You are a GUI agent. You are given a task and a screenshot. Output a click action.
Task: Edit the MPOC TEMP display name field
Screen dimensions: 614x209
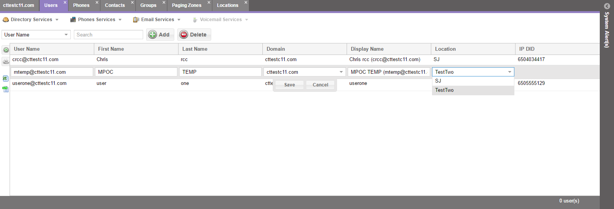tap(389, 72)
